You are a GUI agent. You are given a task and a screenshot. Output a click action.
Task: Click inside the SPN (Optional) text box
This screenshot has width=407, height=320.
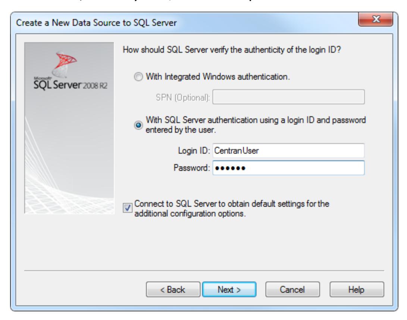[x=288, y=97]
